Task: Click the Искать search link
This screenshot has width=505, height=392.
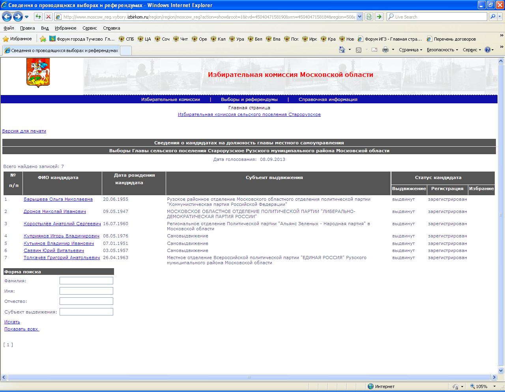Action: tap(12, 322)
